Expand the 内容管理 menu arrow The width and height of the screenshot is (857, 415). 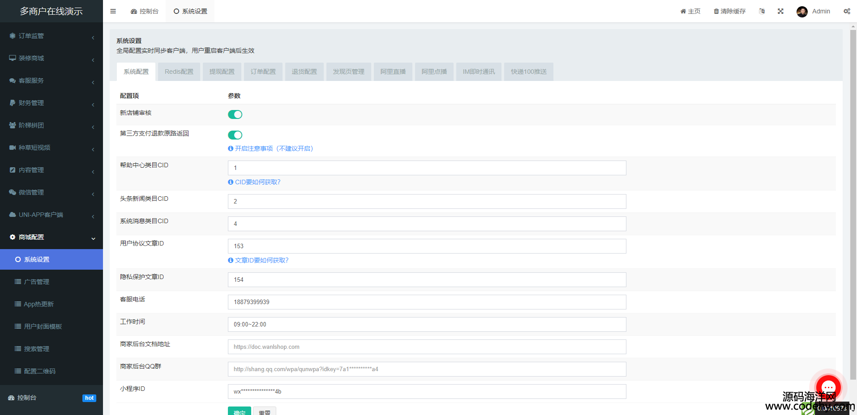(x=93, y=172)
